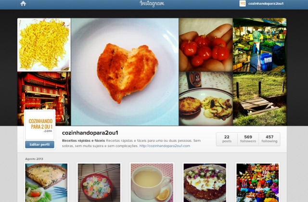
Task: Open the noodle bowl with chopsticks post
Action: click(99, 183)
